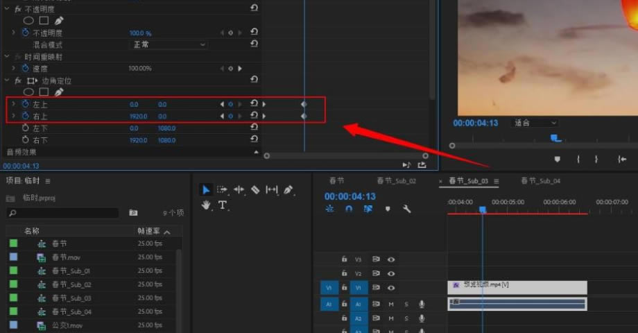Open the 适合 zoom level dropdown
Screen dimensions: 638x333
click(x=534, y=123)
